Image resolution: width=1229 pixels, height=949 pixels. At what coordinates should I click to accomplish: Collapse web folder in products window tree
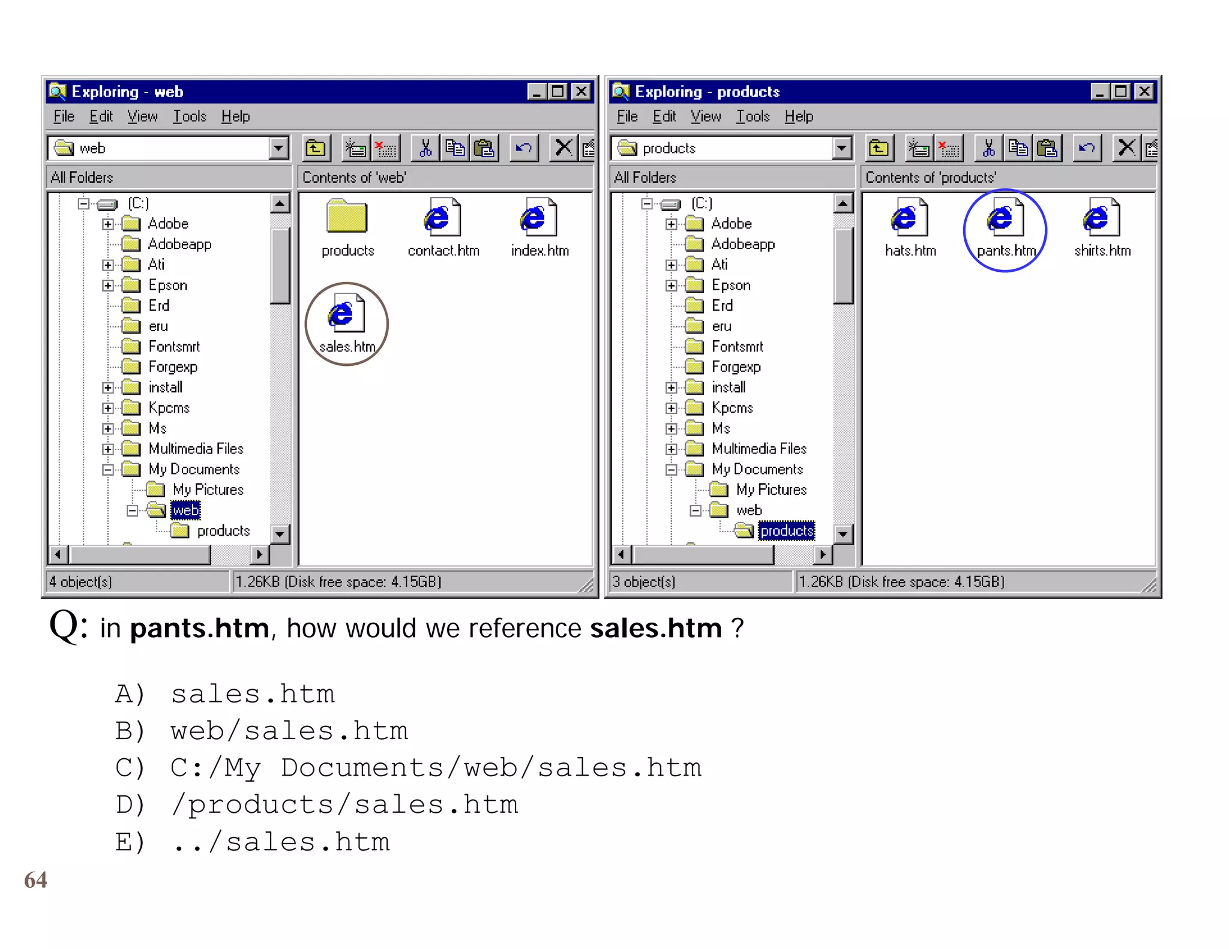click(x=696, y=510)
